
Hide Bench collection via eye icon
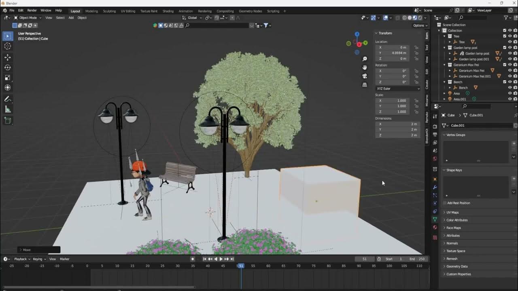click(510, 82)
